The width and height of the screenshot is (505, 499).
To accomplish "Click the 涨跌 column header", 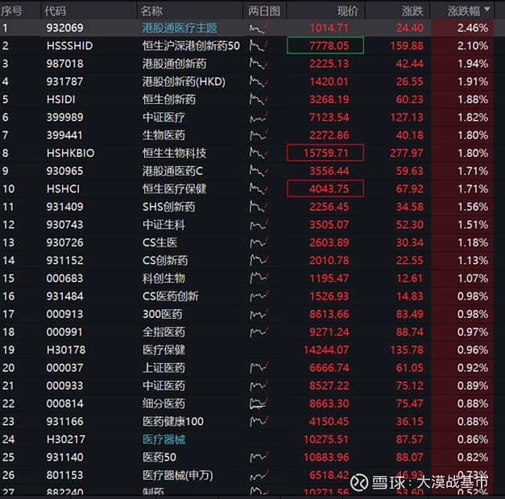I will click(x=412, y=11).
